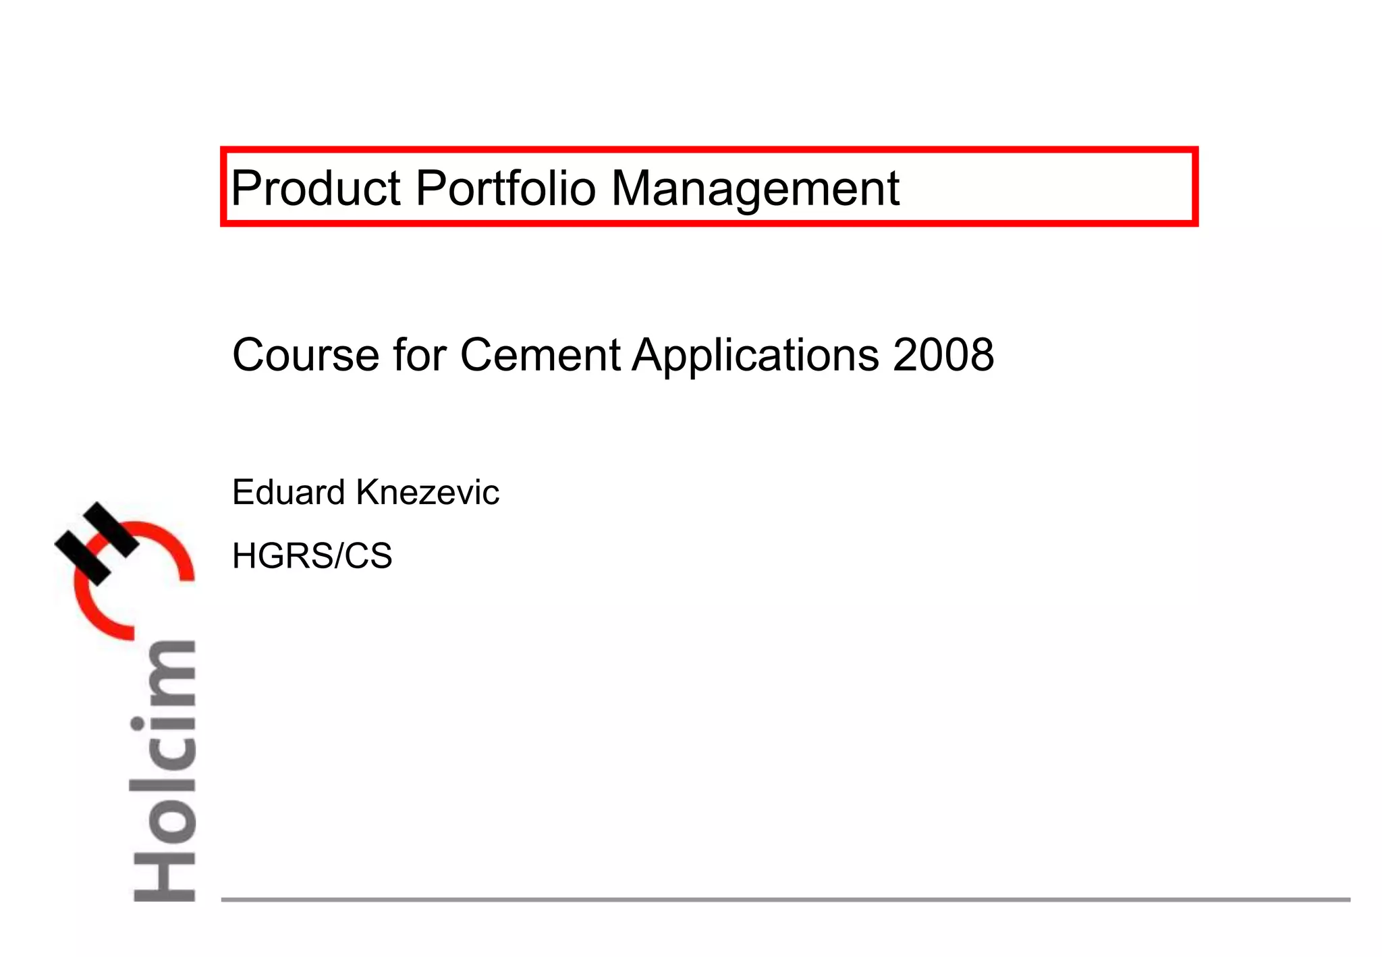This screenshot has height=957, width=1382.
Task: Click the surname Knezevic
Action: (x=428, y=492)
